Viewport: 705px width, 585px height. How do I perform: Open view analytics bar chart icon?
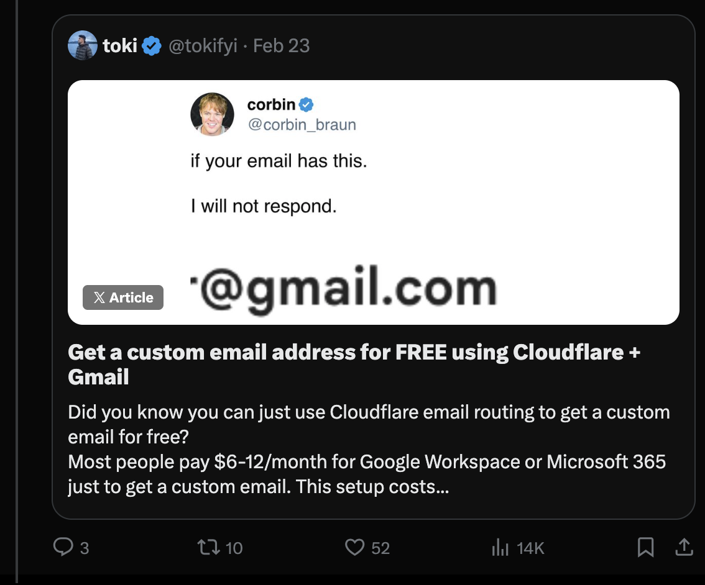point(500,547)
